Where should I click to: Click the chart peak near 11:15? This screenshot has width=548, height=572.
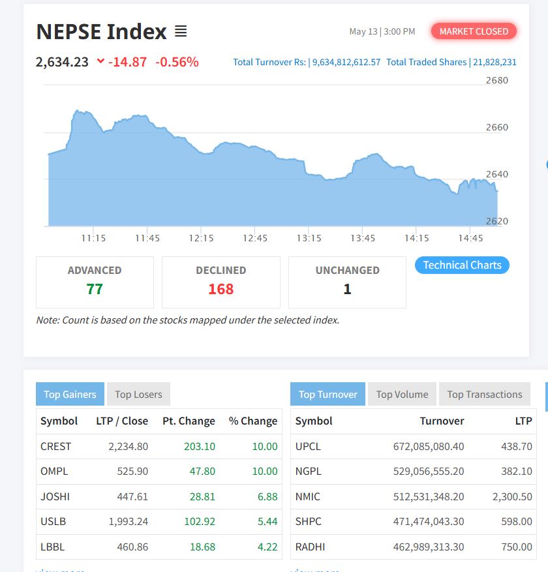pyautogui.click(x=78, y=112)
